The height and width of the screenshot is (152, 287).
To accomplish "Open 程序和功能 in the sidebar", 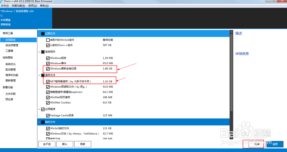I will [12, 75].
